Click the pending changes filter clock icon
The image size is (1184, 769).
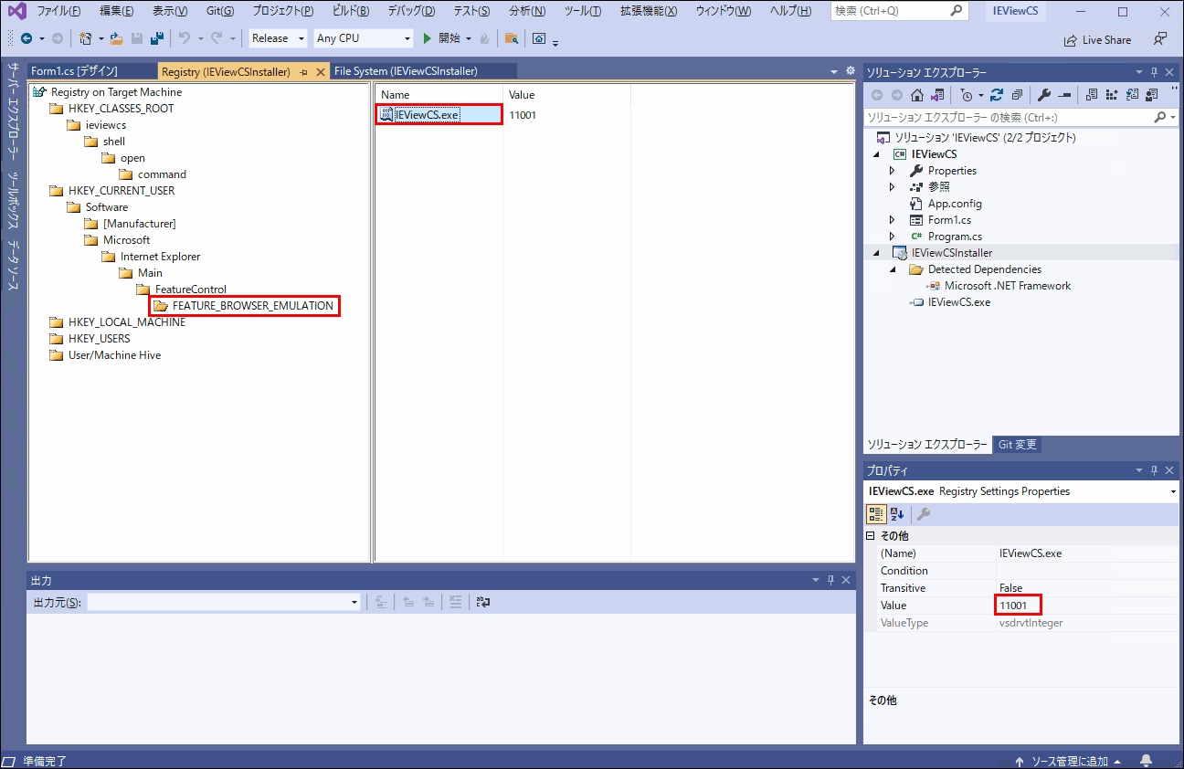[x=967, y=95]
